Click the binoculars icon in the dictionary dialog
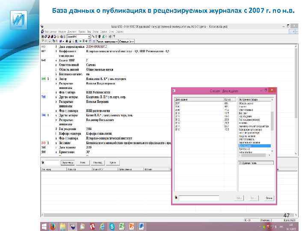 point(176,197)
